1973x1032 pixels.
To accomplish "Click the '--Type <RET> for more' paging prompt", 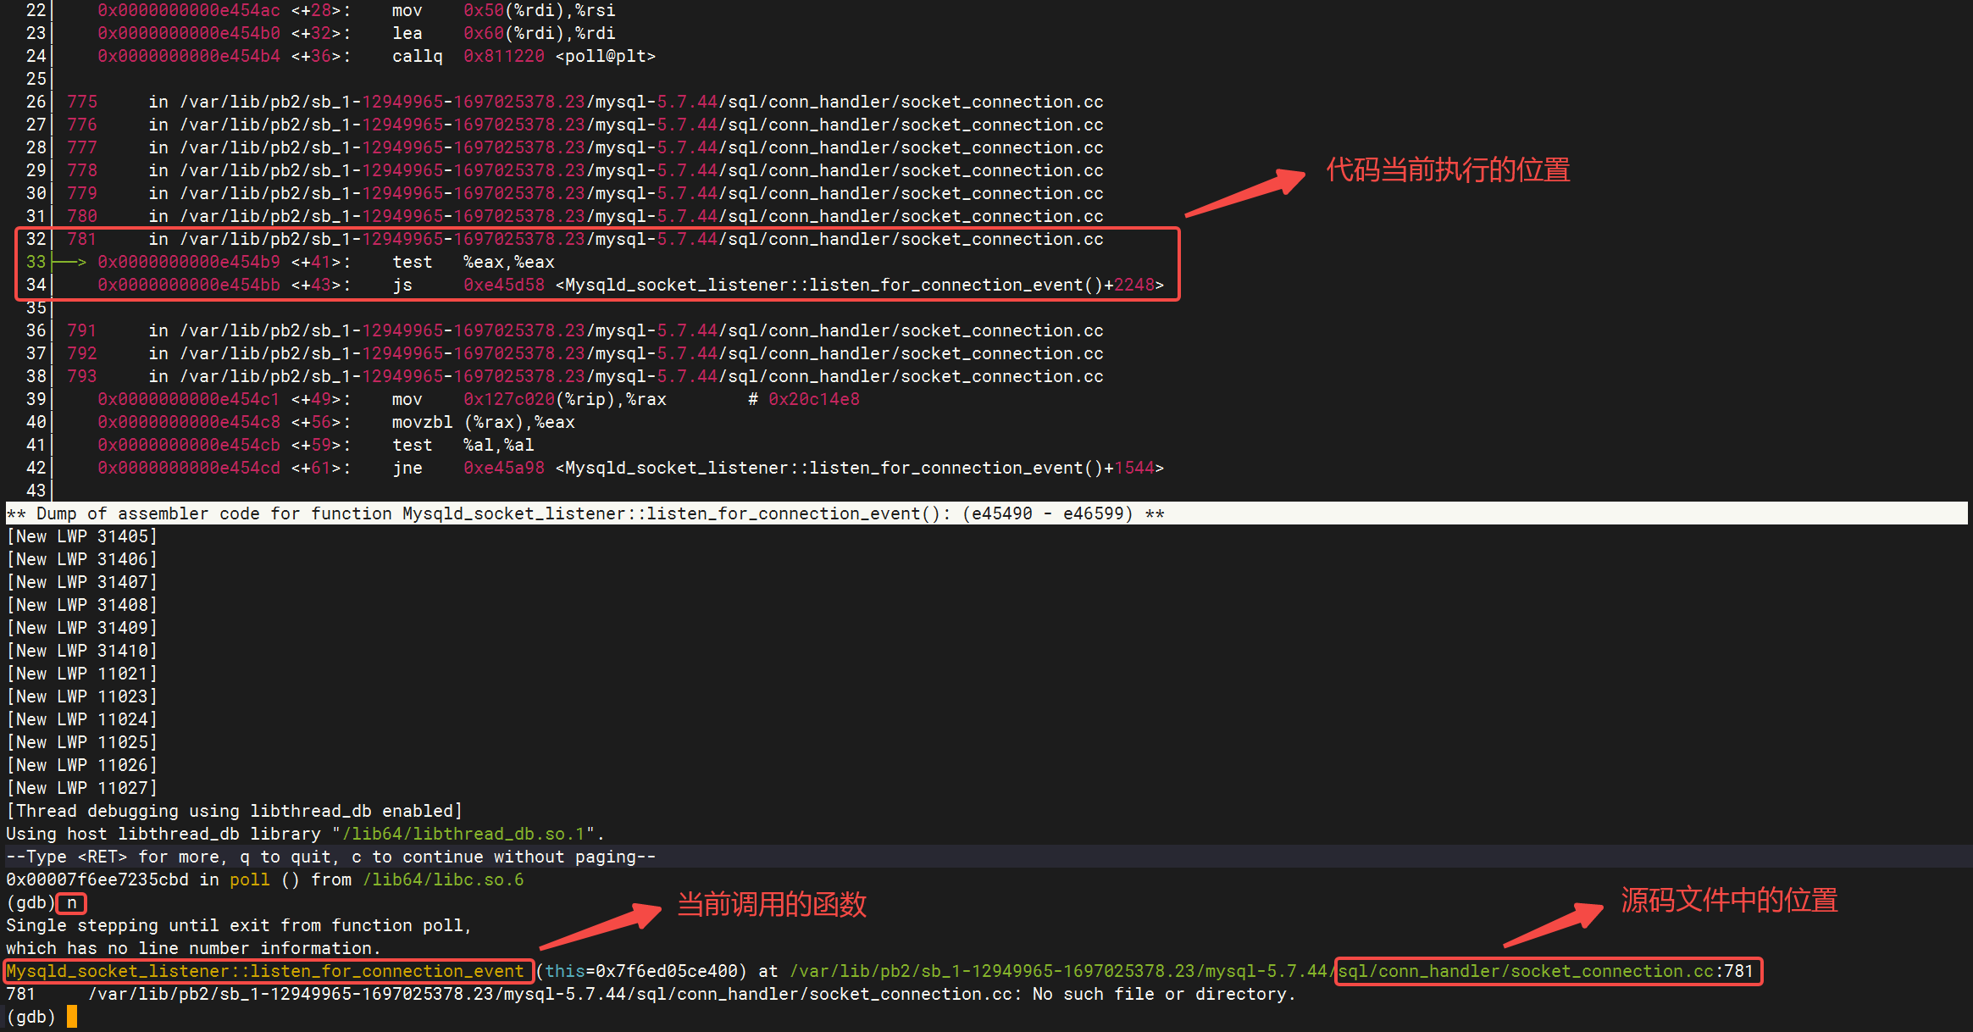I will pyautogui.click(x=330, y=857).
